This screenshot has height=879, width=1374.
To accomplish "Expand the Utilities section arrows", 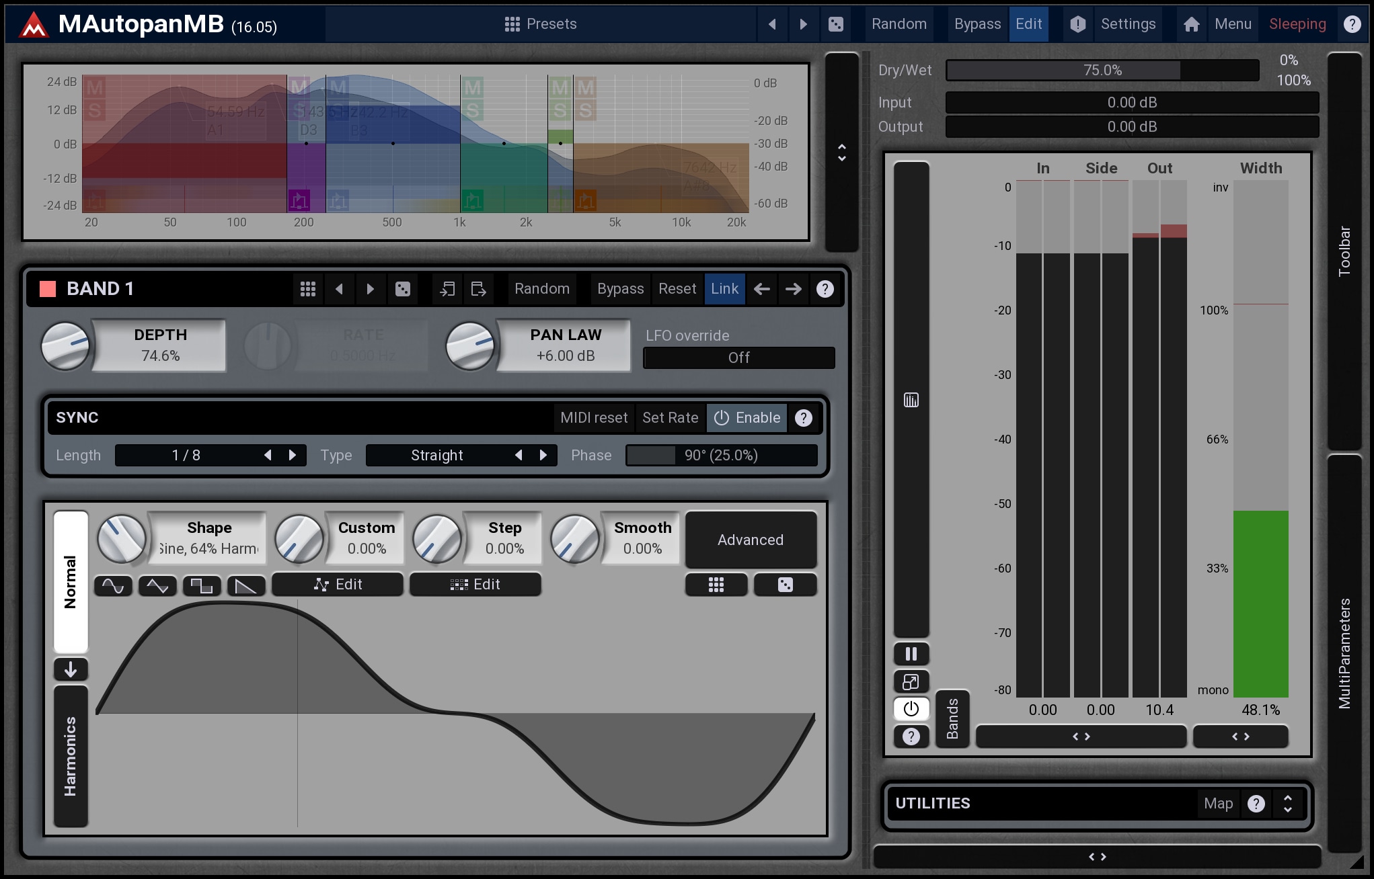I will point(1287,804).
